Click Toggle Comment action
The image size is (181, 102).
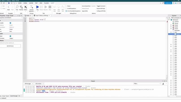(x=101, y=6)
